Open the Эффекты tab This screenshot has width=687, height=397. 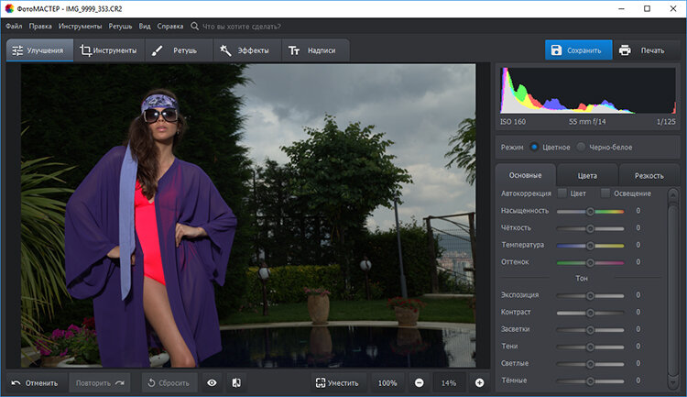247,50
